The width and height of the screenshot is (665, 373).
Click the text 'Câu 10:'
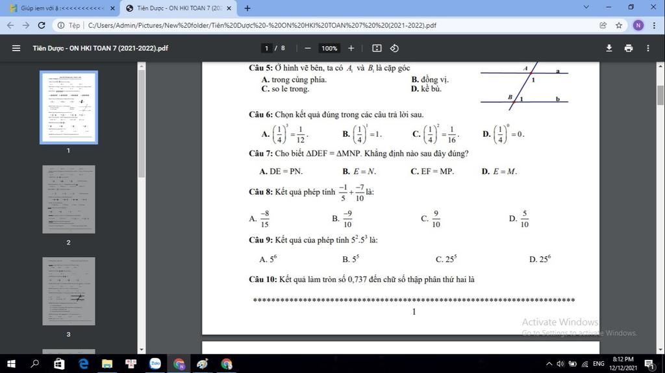coord(263,280)
